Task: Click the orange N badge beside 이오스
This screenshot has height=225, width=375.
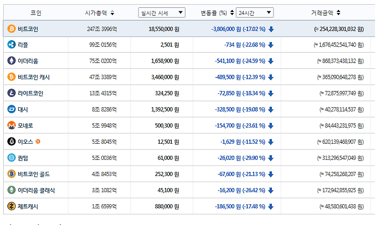Action: [x=38, y=142]
